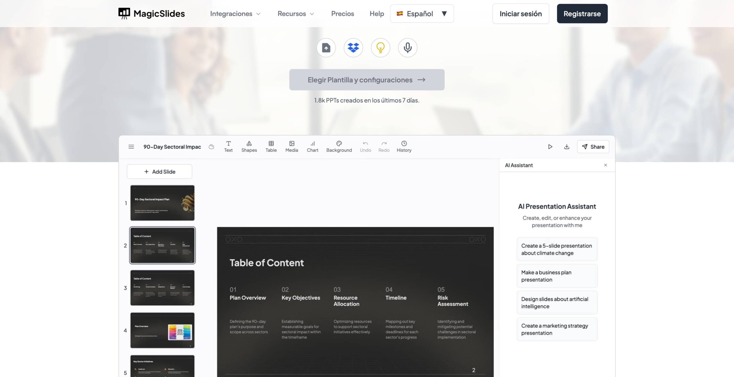The width and height of the screenshot is (734, 377).
Task: Open the Shapes tool
Action: pyautogui.click(x=249, y=147)
